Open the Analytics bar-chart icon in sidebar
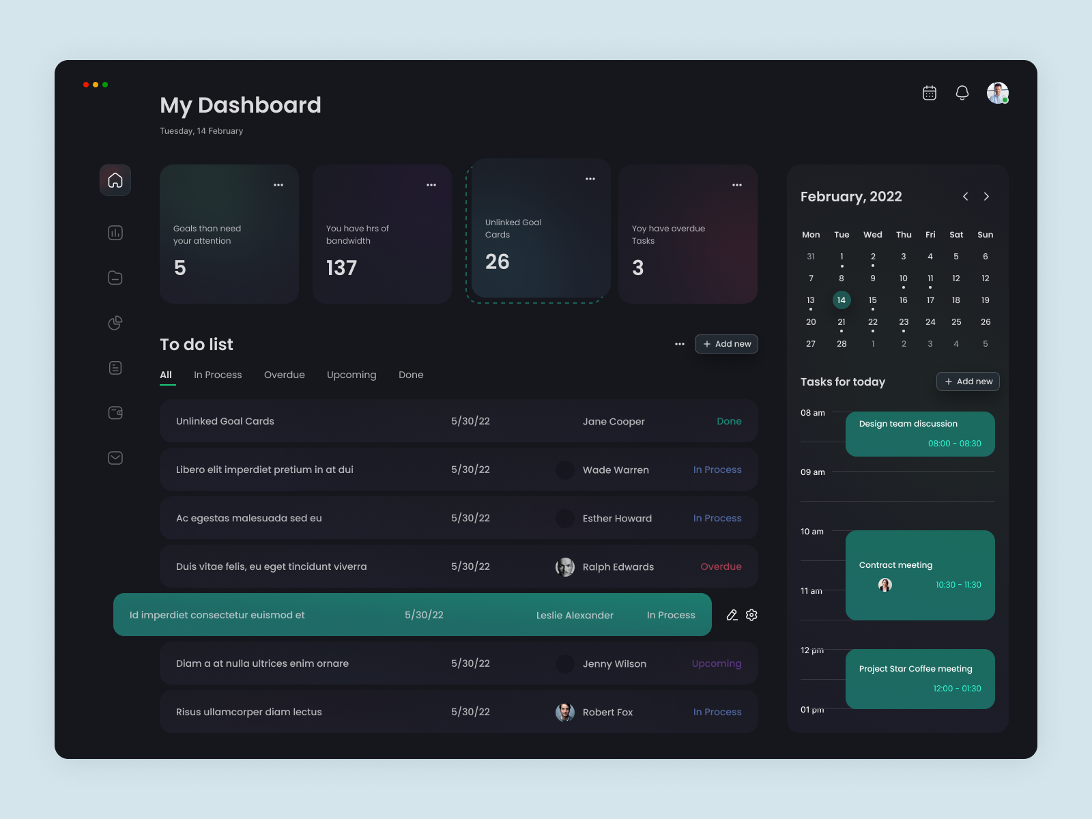The height and width of the screenshot is (819, 1092). tap(115, 233)
